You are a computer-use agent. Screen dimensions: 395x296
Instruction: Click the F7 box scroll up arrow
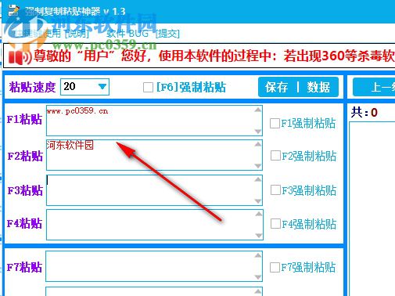[258, 255]
